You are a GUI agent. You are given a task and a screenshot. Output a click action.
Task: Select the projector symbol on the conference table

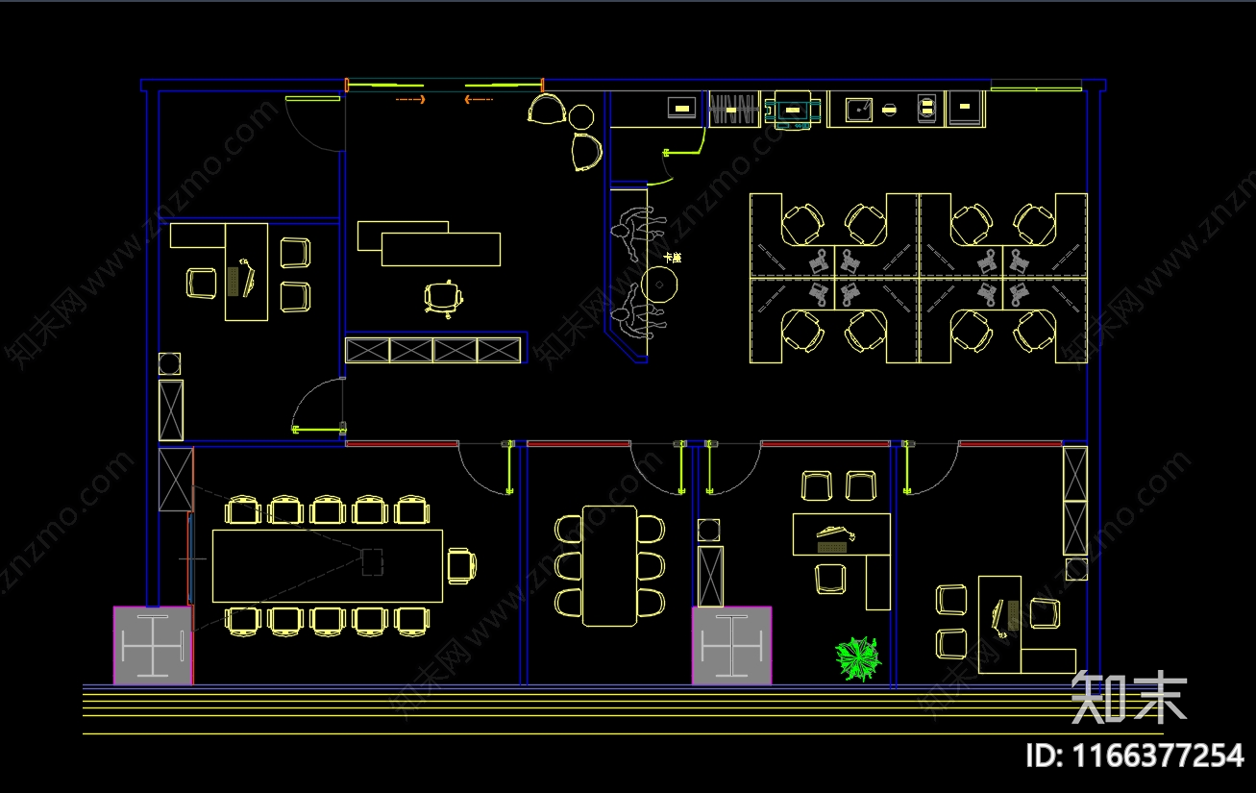point(372,561)
